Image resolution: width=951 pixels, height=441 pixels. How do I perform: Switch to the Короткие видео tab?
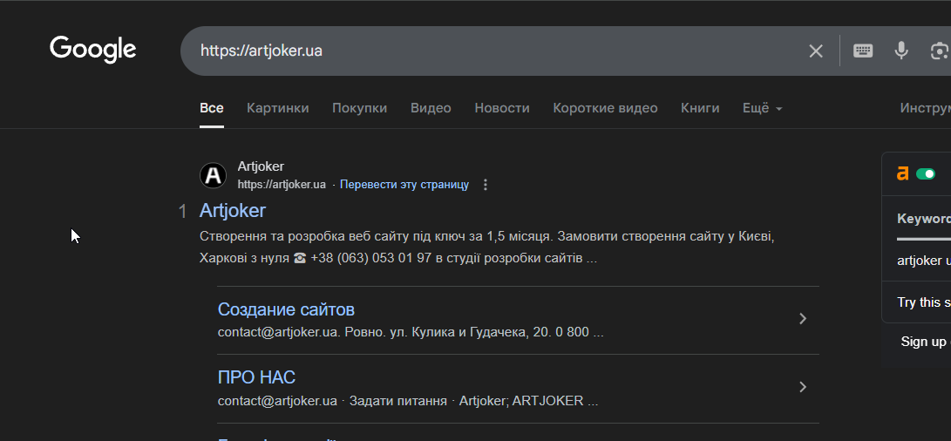[x=605, y=108]
